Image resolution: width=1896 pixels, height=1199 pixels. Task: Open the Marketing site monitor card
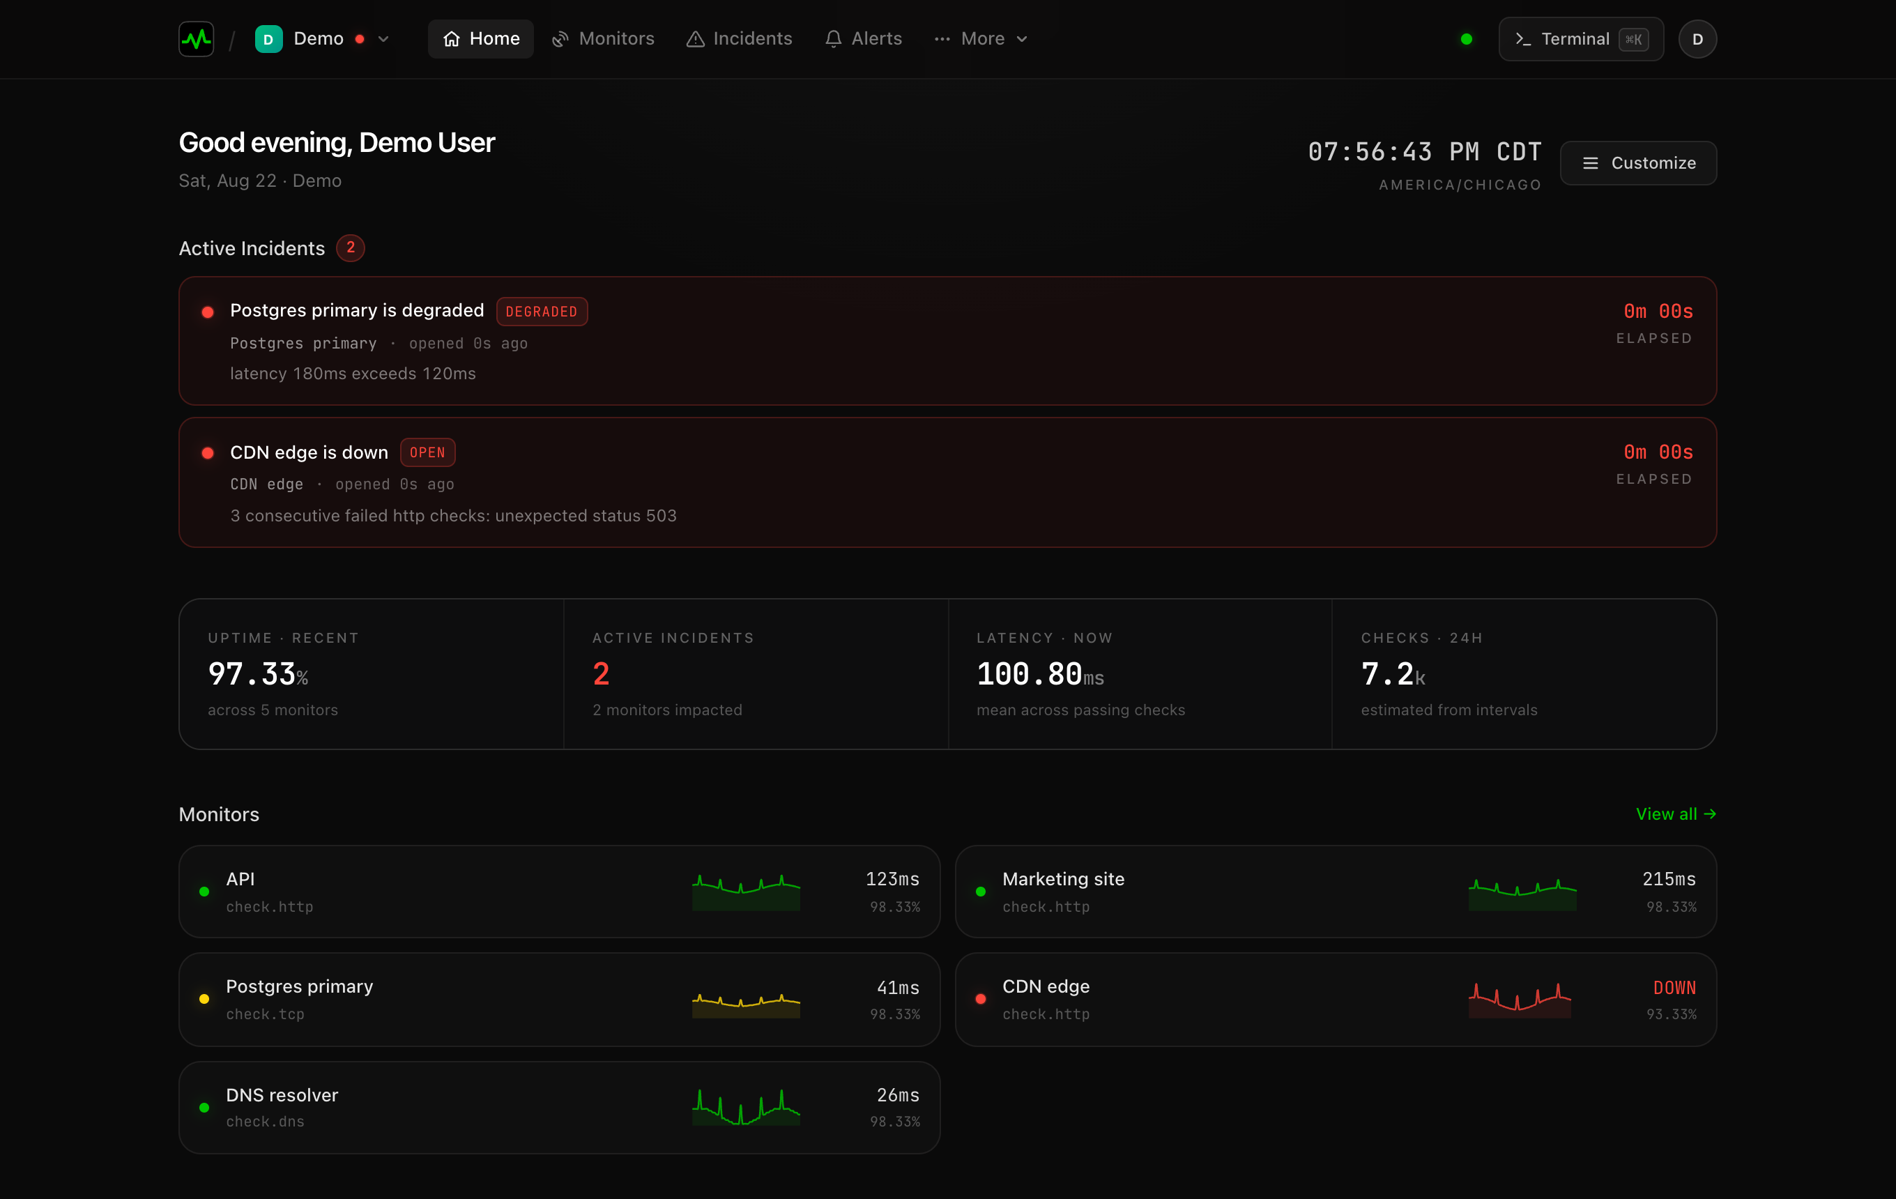click(x=1336, y=892)
